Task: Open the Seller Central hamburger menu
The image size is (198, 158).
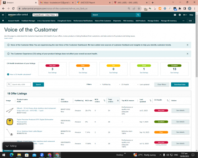Action: 3,15
